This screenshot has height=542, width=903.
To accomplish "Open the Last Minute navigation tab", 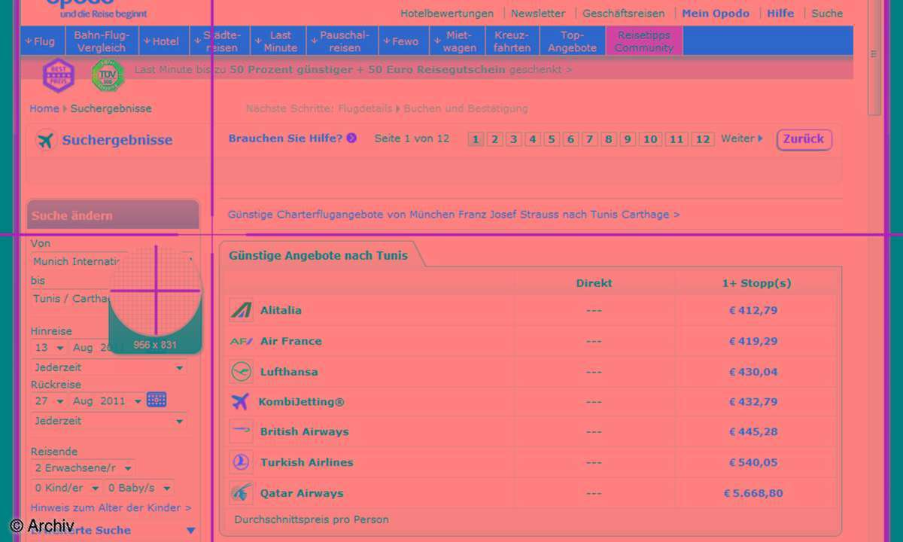I will (278, 41).
